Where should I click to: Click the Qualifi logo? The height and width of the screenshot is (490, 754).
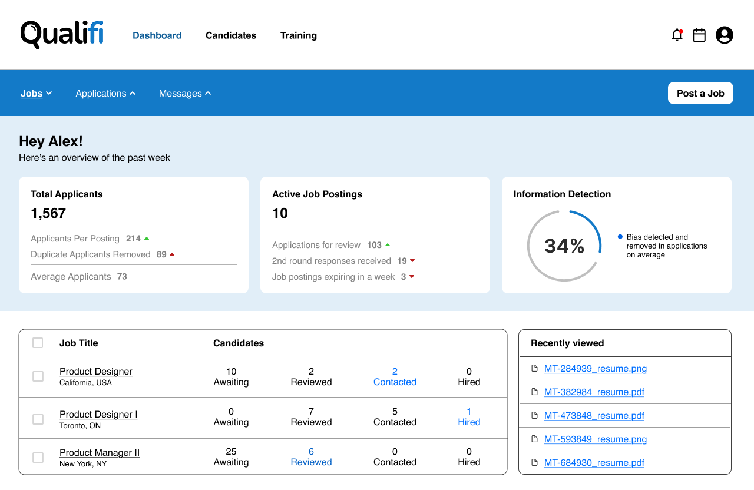pos(62,35)
